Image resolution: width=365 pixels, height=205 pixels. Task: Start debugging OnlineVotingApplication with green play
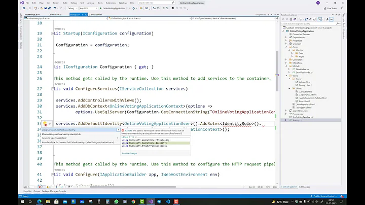[100, 8]
